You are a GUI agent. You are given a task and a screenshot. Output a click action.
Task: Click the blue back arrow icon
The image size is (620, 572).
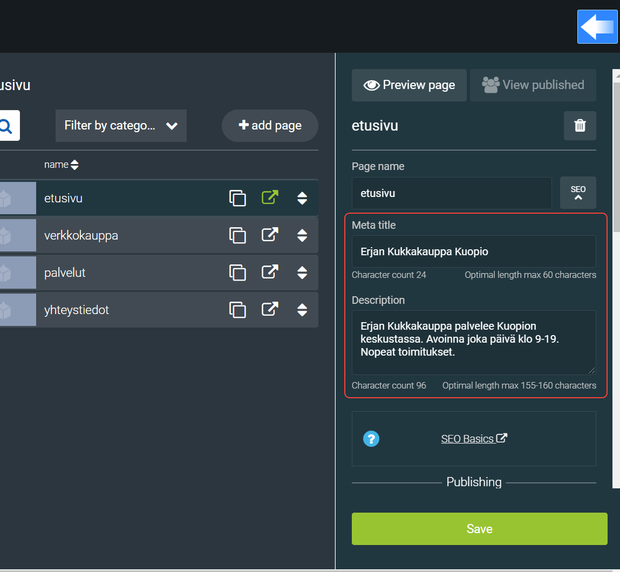597,26
